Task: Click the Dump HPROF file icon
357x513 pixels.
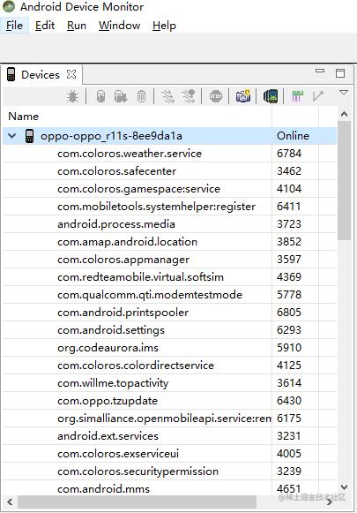Action: pyautogui.click(x=121, y=96)
